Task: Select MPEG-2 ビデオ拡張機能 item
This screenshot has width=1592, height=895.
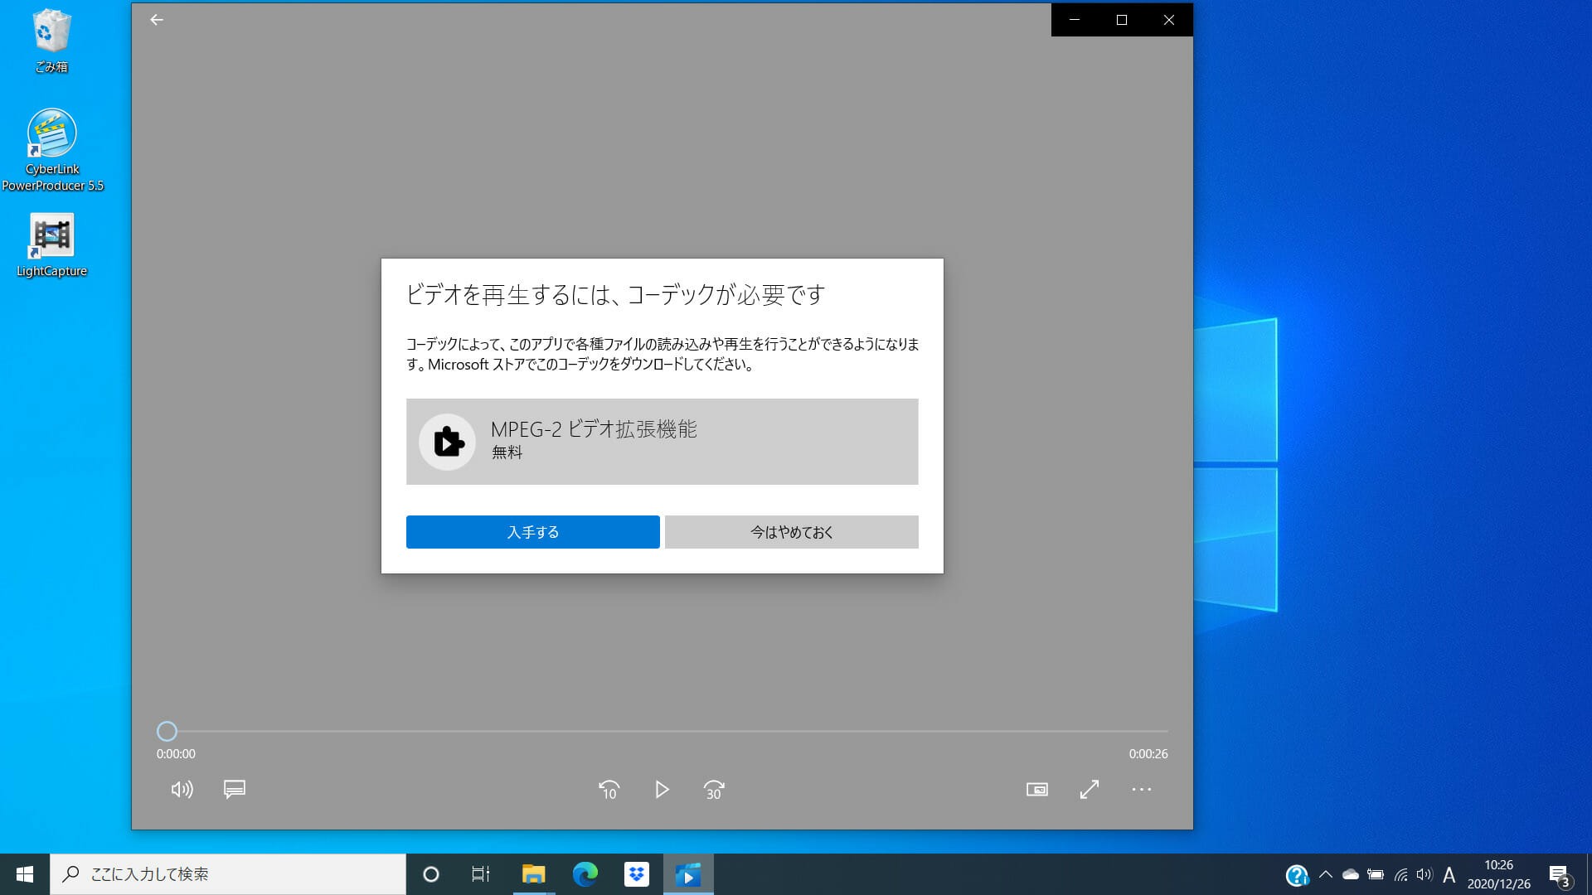Action: point(663,442)
